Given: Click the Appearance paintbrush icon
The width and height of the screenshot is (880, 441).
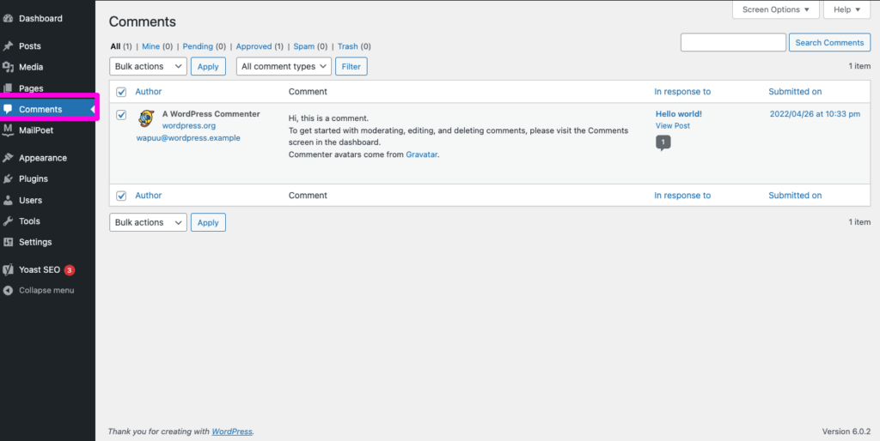Looking at the screenshot, I should click(x=7, y=158).
